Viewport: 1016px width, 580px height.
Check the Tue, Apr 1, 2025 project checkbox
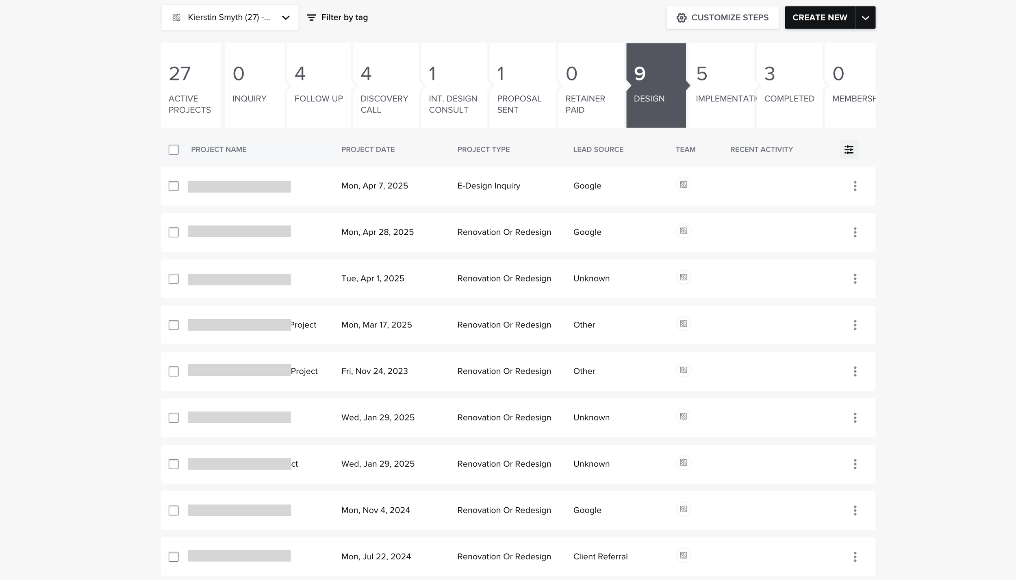(174, 279)
